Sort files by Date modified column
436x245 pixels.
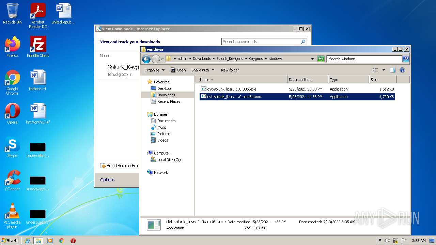coord(308,80)
